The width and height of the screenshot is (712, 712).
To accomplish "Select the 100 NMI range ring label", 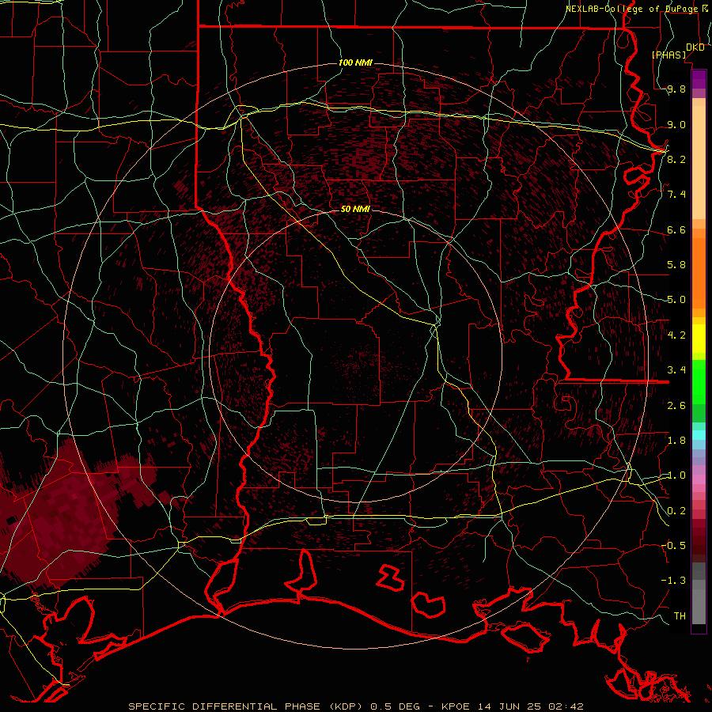I will (x=355, y=62).
